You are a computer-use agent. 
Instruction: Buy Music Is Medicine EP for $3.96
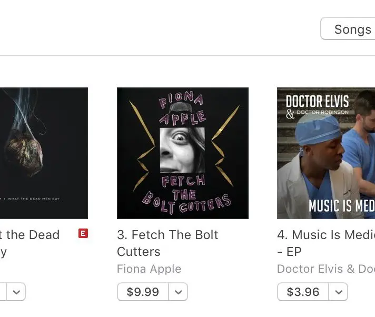point(303,292)
